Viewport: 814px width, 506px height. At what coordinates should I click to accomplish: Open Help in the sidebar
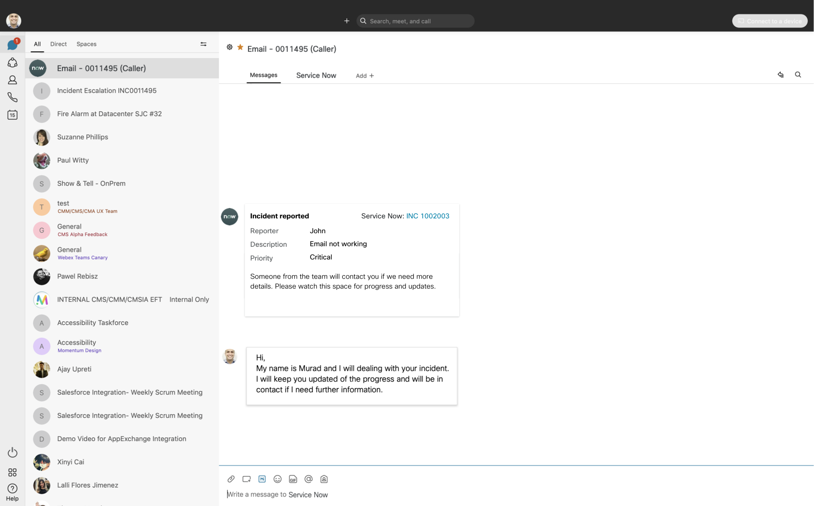click(12, 492)
